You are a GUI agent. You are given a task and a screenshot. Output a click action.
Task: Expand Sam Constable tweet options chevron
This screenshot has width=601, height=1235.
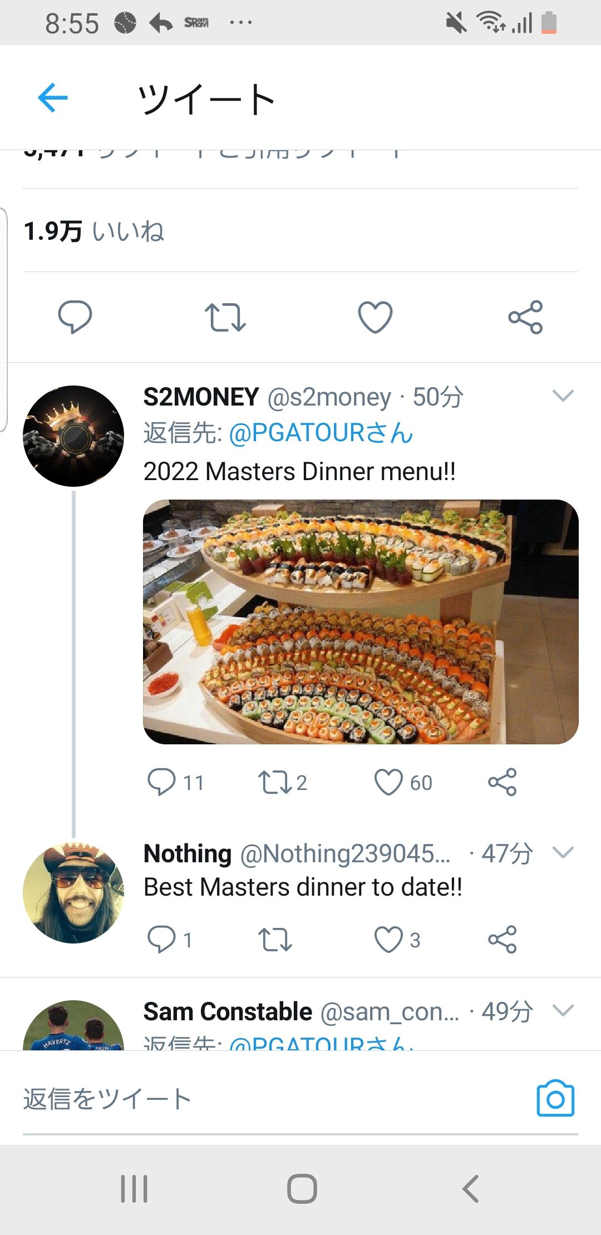563,1010
